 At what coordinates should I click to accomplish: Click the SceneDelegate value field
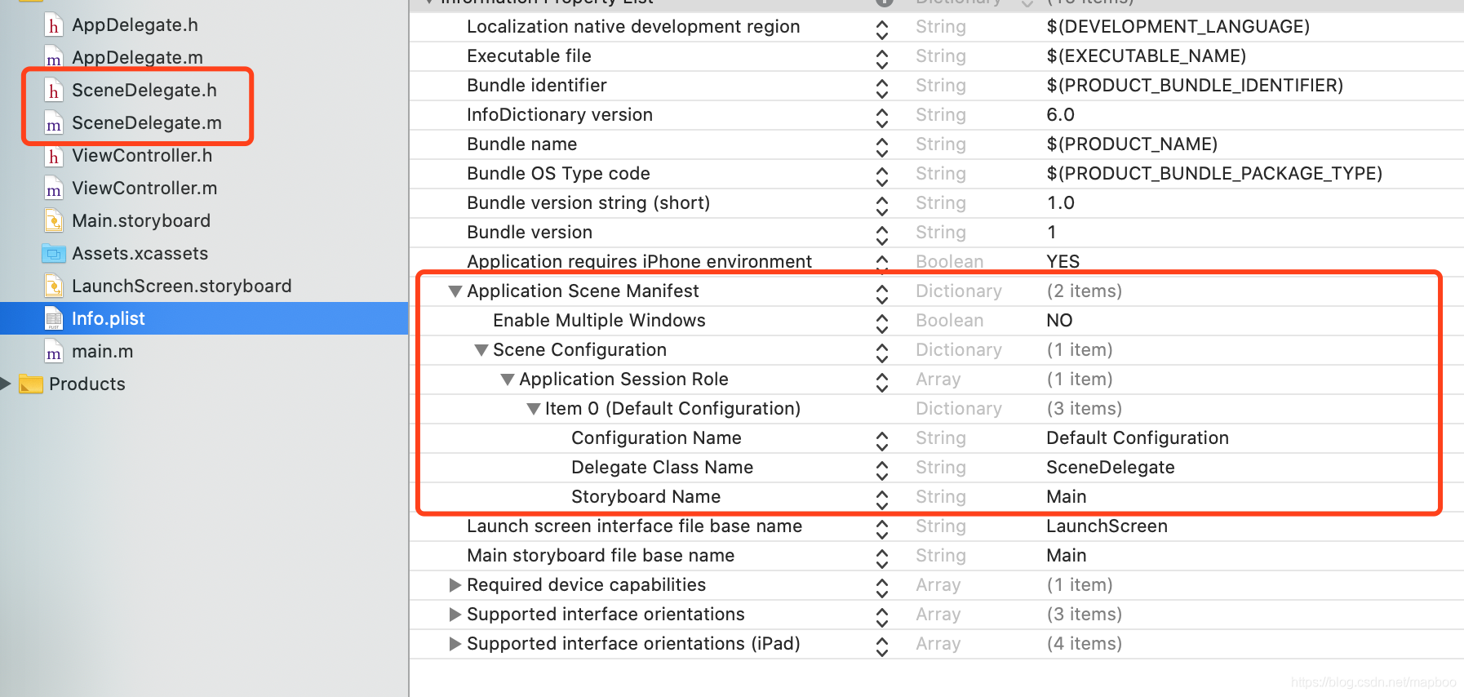[1110, 468]
